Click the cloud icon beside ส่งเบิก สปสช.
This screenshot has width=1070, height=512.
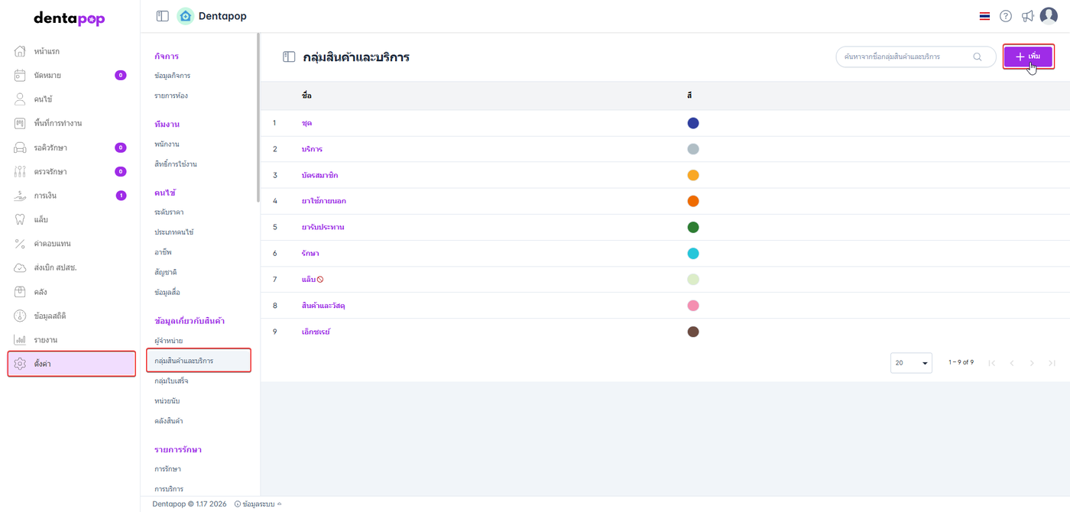[21, 267]
